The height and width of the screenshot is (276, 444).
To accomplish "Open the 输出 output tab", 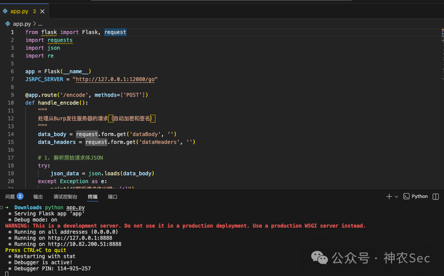I will [38, 197].
